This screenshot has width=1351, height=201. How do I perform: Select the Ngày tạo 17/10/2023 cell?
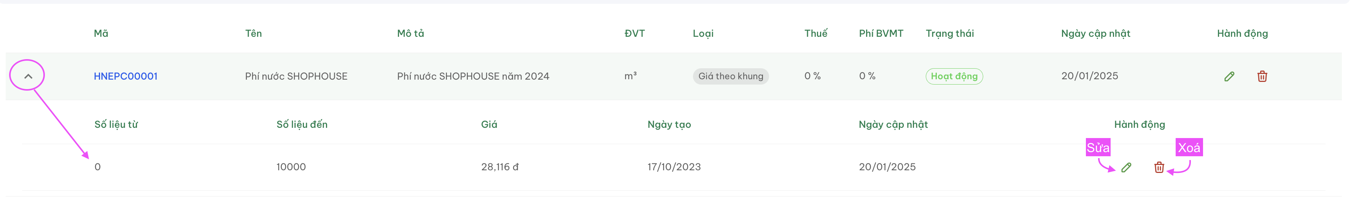point(673,167)
